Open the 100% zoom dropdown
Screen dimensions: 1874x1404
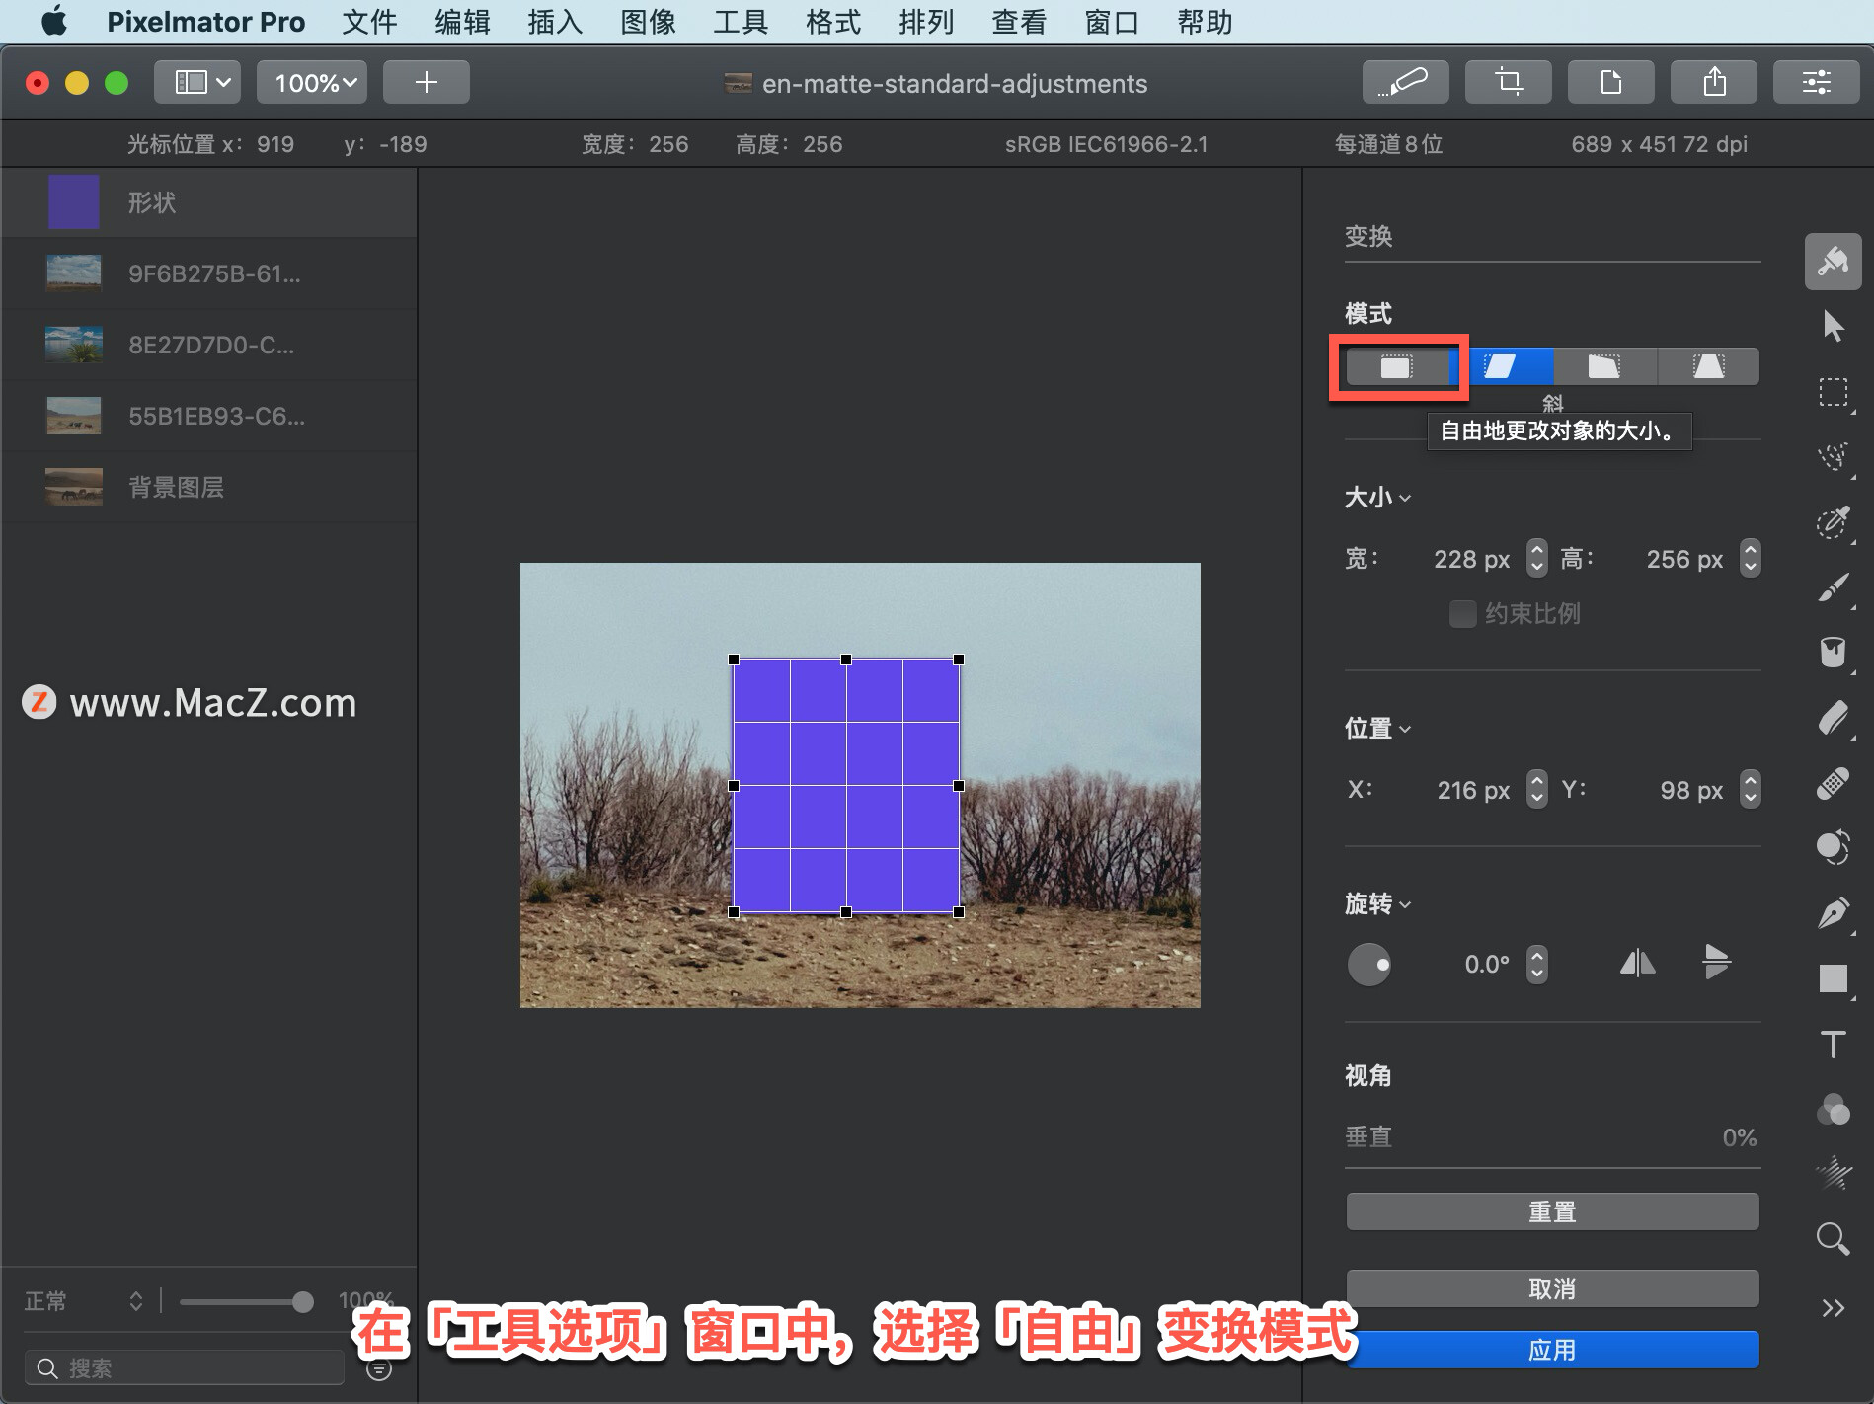(312, 82)
